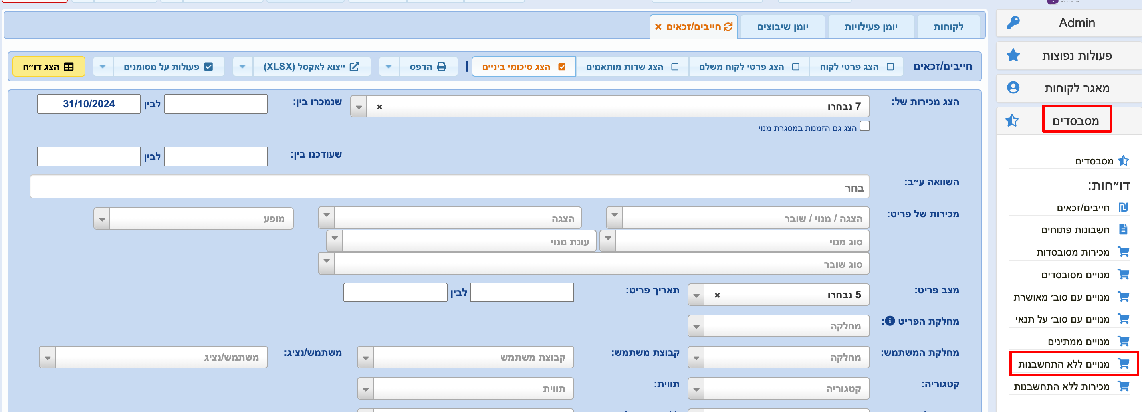Click the תאריך פריט start date field
The image size is (1142, 412).
pos(522,292)
